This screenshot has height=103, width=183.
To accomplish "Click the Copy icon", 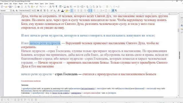I will click(29, 7).
